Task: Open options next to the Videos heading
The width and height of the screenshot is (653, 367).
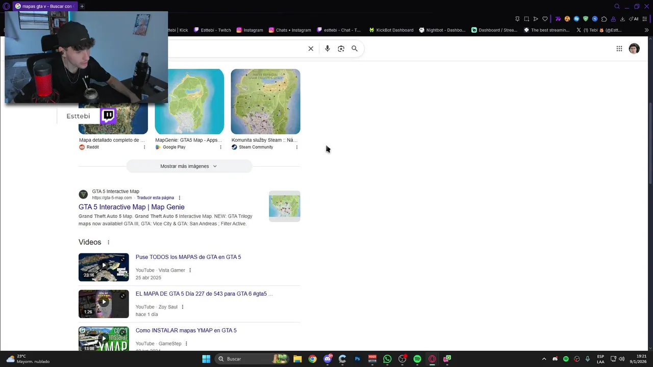Action: click(x=108, y=242)
